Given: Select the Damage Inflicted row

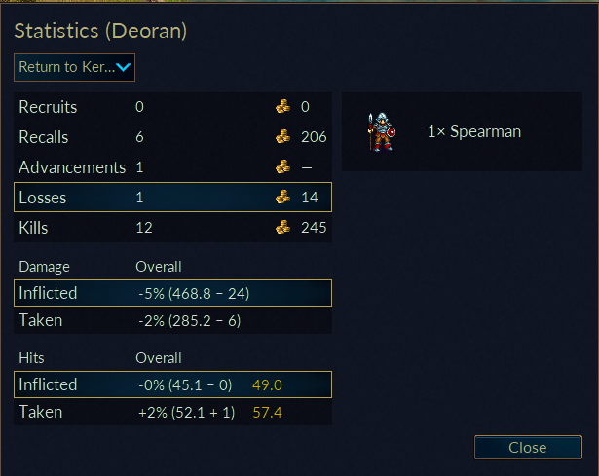Looking at the screenshot, I should tap(172, 293).
